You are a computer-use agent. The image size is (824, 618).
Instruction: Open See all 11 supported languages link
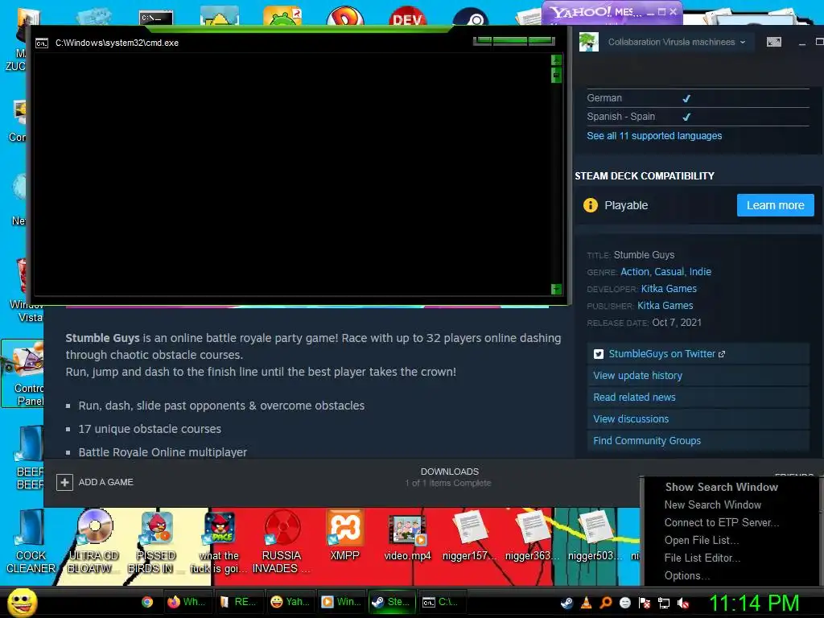(653, 135)
